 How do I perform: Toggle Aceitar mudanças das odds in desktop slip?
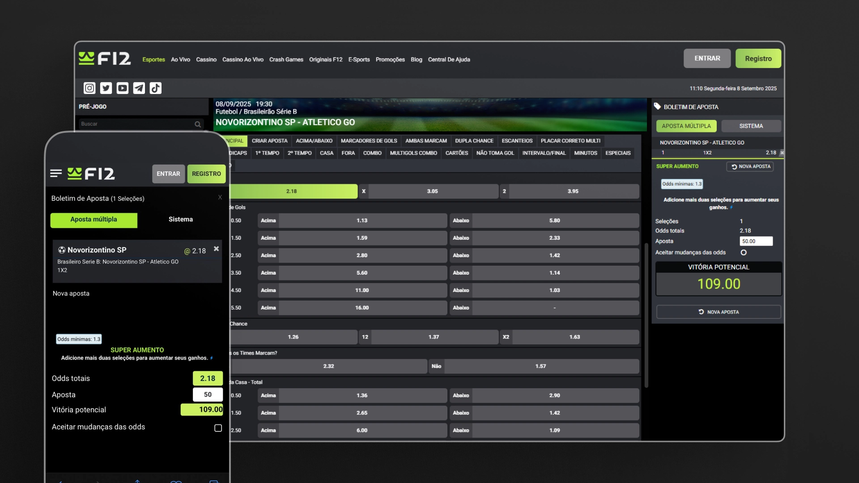click(744, 253)
